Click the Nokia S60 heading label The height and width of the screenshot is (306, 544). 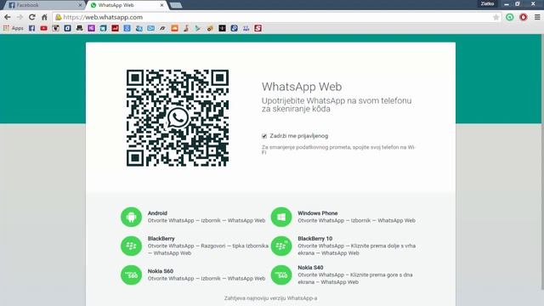point(161,271)
